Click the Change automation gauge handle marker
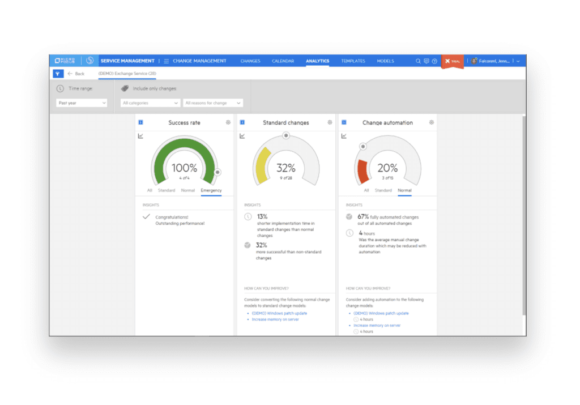The height and width of the screenshot is (405, 580). 363,146
